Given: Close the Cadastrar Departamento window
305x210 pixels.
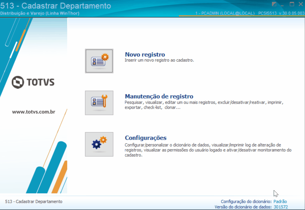Looking at the screenshot, I should 301,4.
